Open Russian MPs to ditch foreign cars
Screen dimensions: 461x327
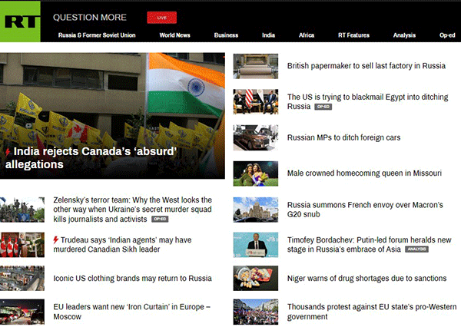coord(343,137)
